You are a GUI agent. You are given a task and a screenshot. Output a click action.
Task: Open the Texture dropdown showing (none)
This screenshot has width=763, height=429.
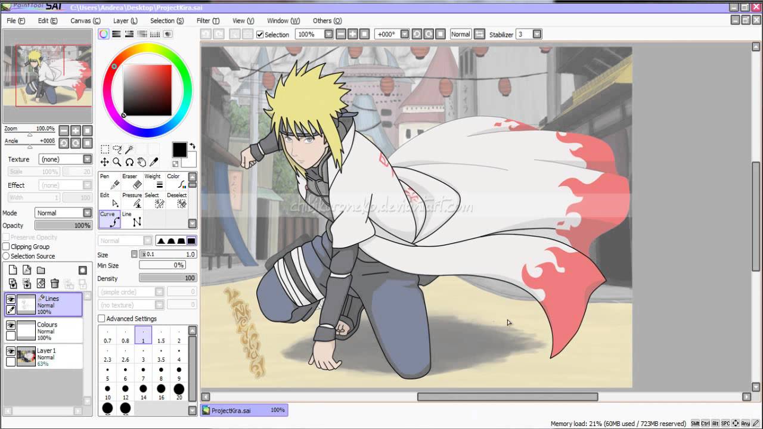click(x=64, y=159)
